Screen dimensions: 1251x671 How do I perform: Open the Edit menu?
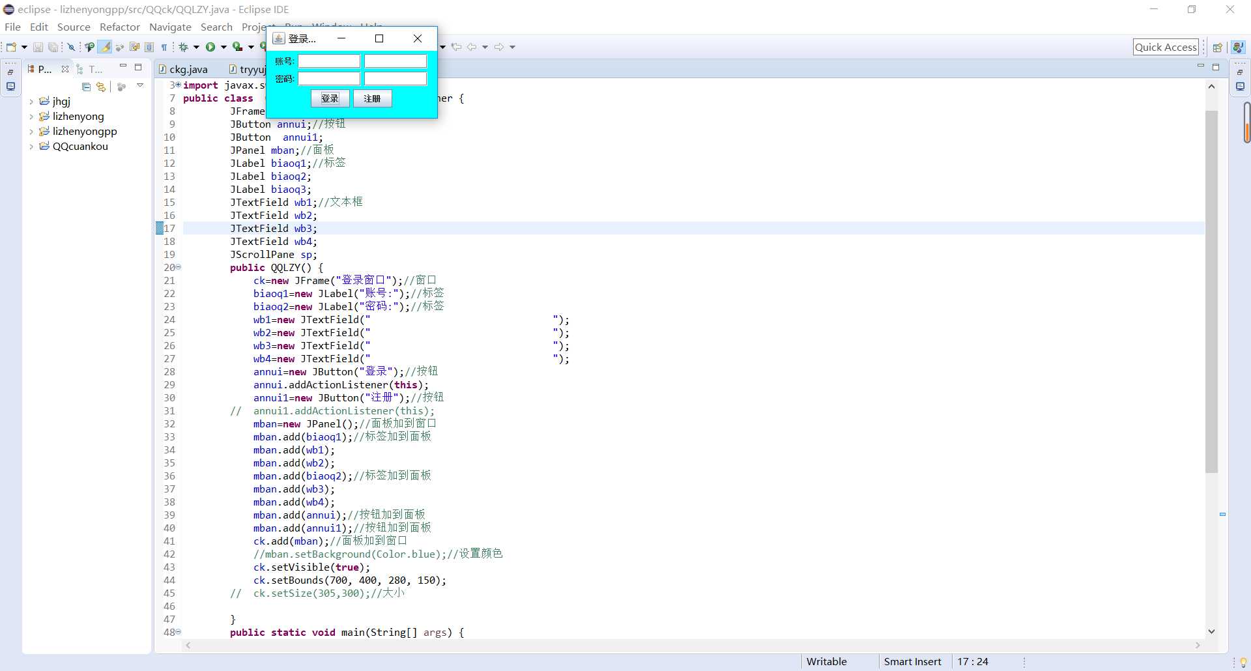point(39,27)
